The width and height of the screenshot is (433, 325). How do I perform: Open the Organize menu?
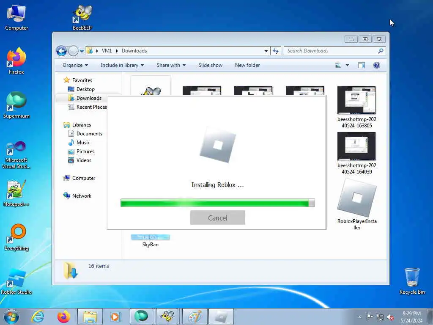click(75, 65)
